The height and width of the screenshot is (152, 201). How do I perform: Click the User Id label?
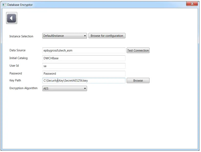coord(14,66)
